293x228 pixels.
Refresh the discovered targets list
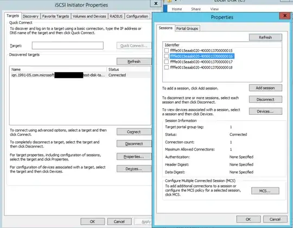tap(134, 61)
